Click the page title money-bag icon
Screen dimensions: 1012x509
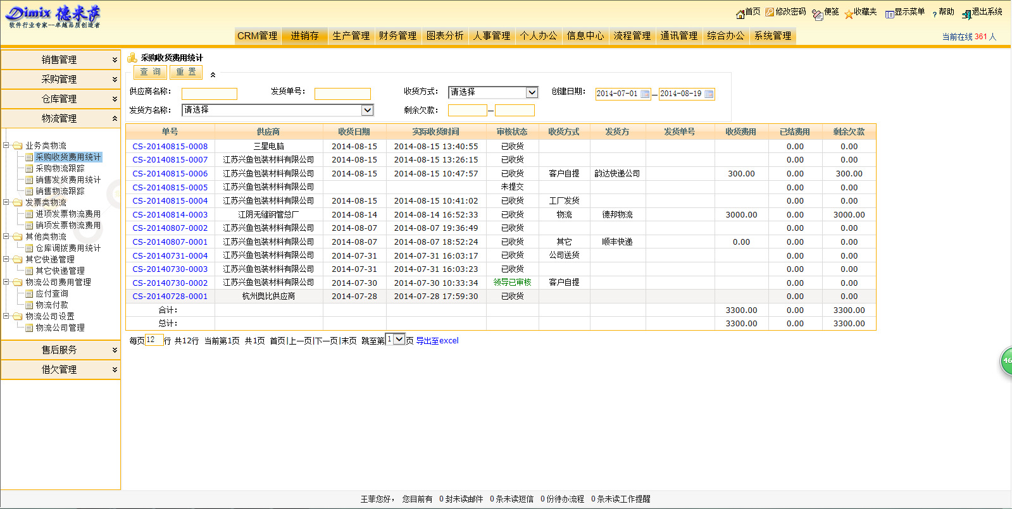tap(132, 58)
